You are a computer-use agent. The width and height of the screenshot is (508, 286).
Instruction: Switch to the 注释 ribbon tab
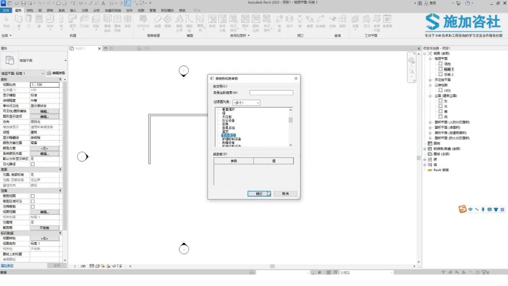85,10
